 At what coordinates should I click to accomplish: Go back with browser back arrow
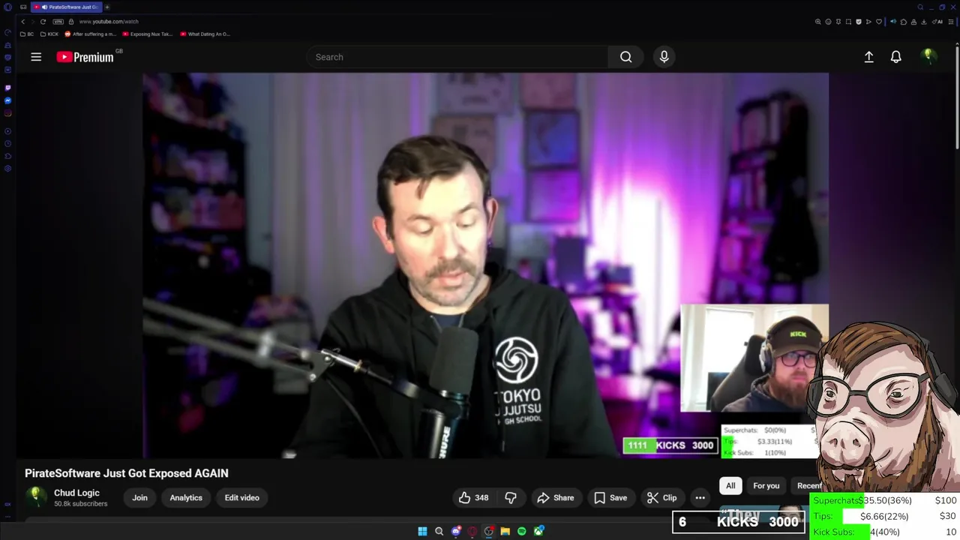(23, 22)
